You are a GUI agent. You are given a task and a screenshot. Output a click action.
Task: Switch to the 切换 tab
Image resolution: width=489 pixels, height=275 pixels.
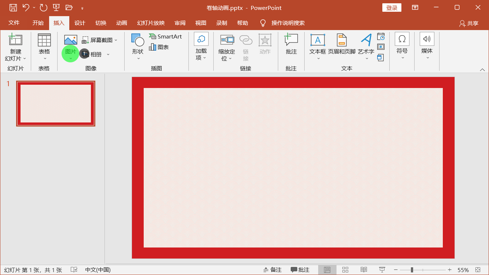coord(101,23)
